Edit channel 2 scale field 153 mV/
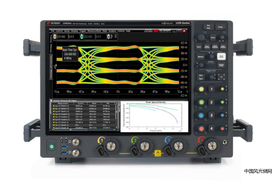The width and height of the screenshot is (275, 182). tap(89, 37)
